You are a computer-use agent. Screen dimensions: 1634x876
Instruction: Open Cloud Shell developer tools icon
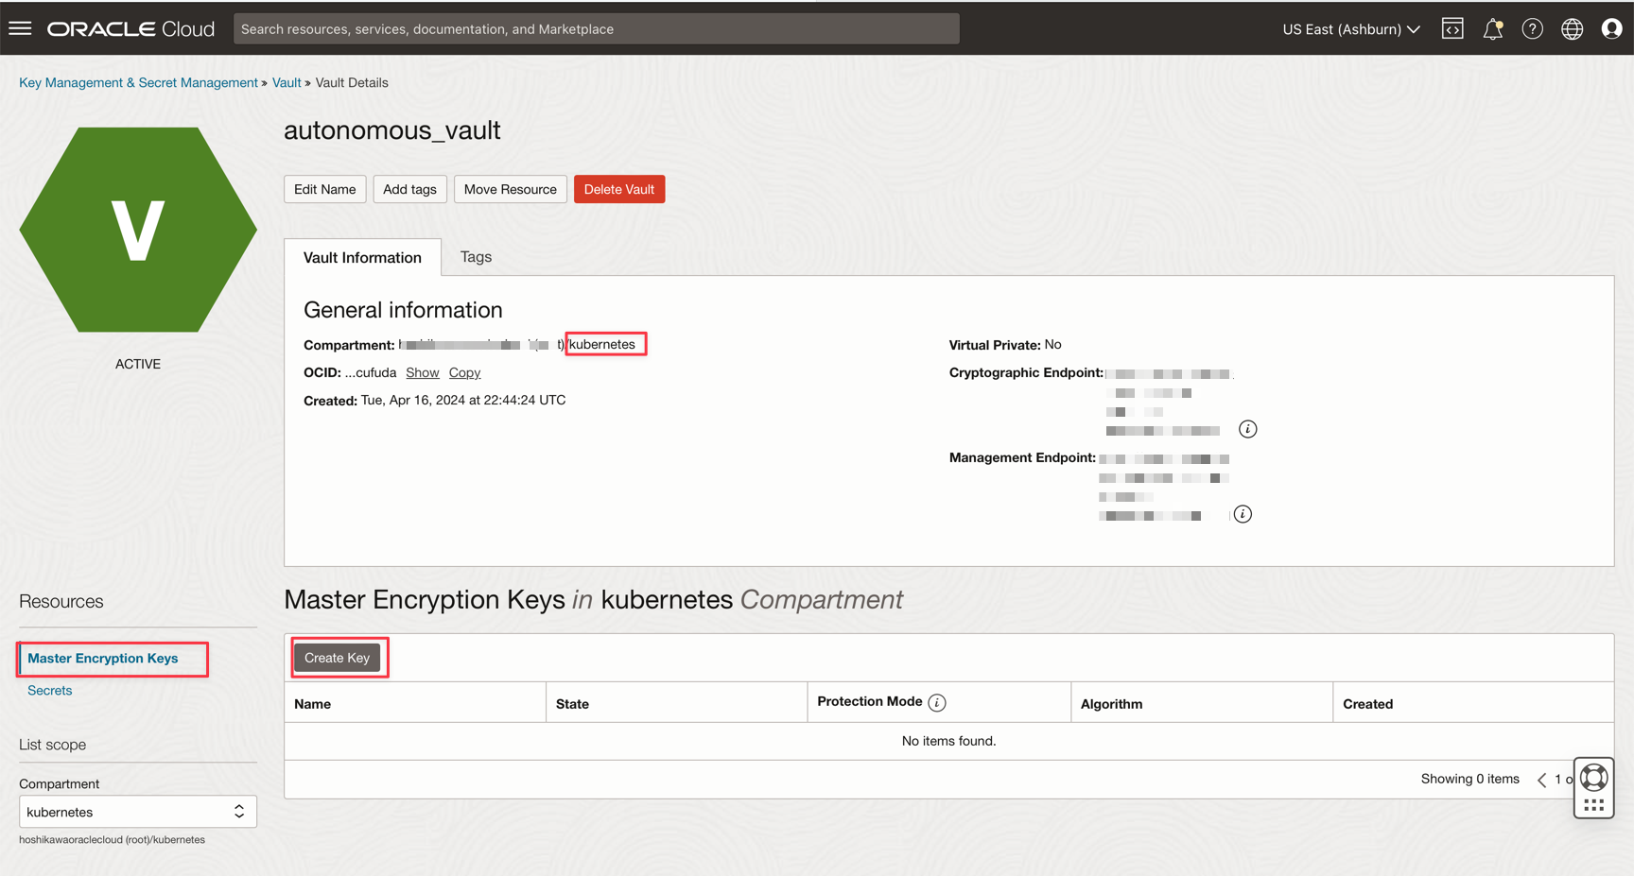pos(1452,29)
